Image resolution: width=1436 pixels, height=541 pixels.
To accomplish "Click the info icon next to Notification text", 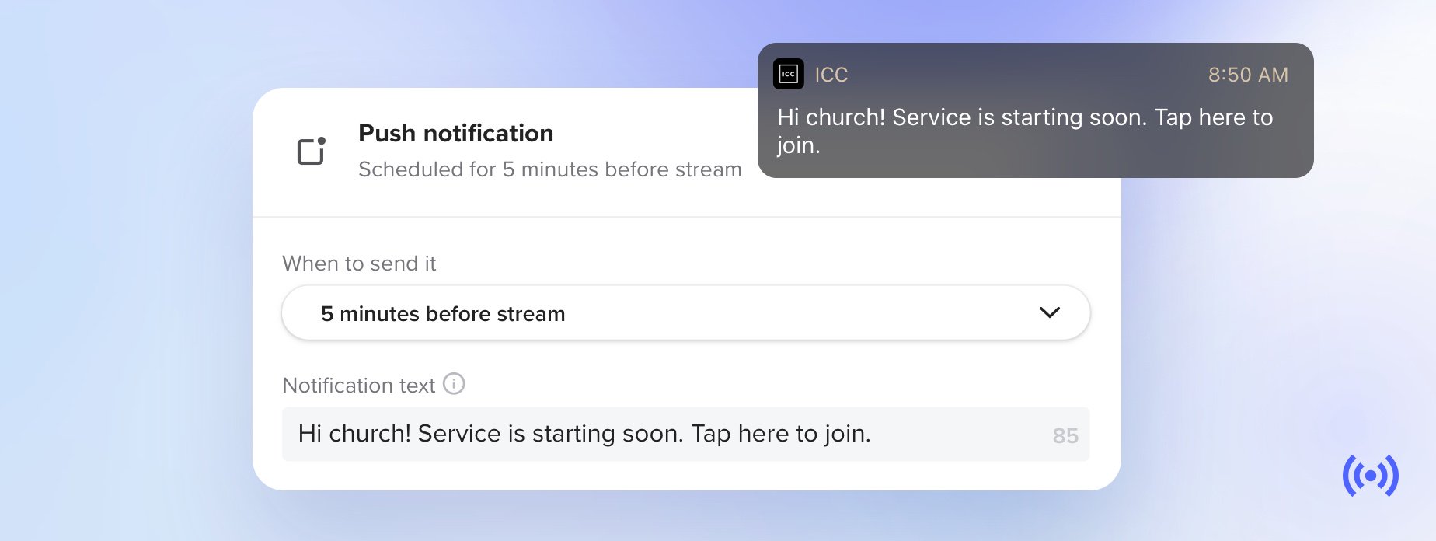I will coord(454,384).
